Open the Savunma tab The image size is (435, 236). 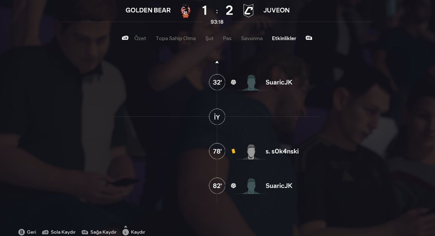pyautogui.click(x=252, y=38)
